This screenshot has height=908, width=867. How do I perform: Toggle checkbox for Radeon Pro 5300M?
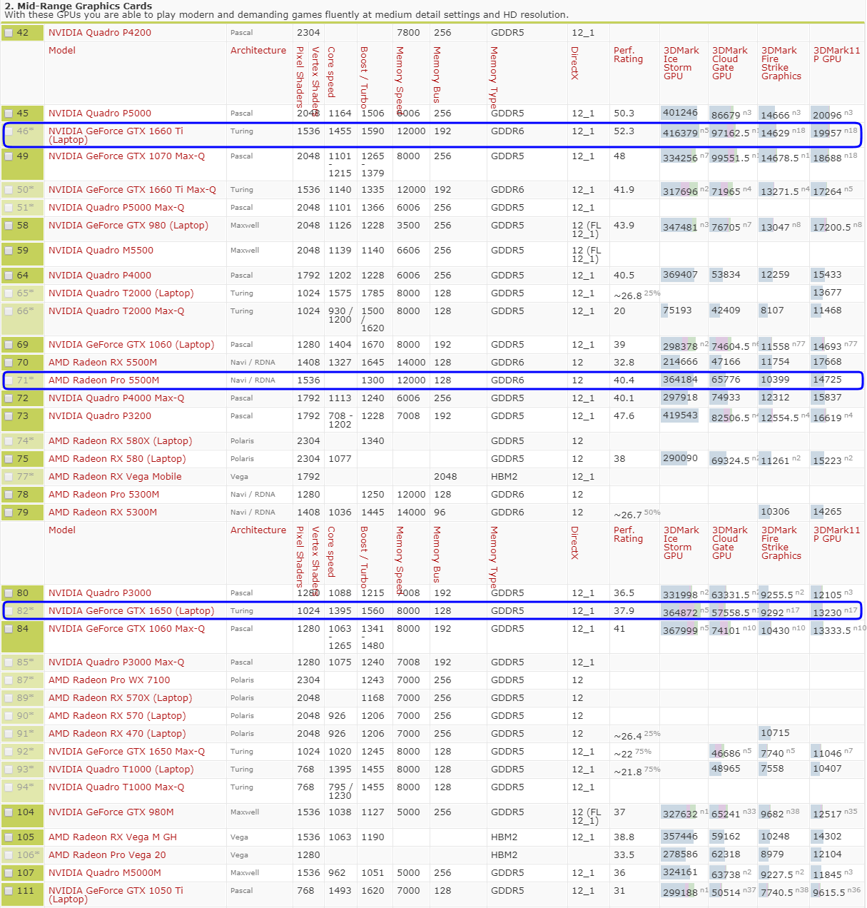pyautogui.click(x=9, y=495)
